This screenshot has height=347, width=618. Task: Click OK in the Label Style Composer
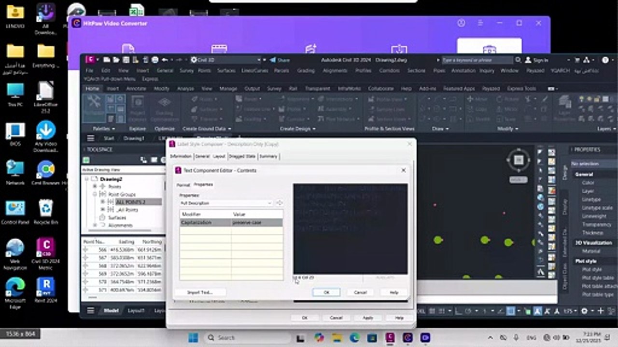point(305,318)
